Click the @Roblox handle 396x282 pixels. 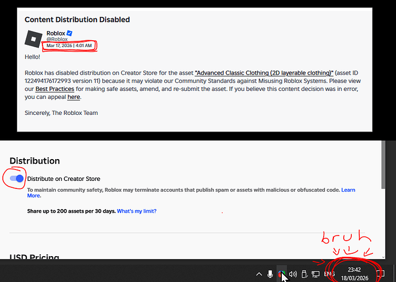[57, 39]
